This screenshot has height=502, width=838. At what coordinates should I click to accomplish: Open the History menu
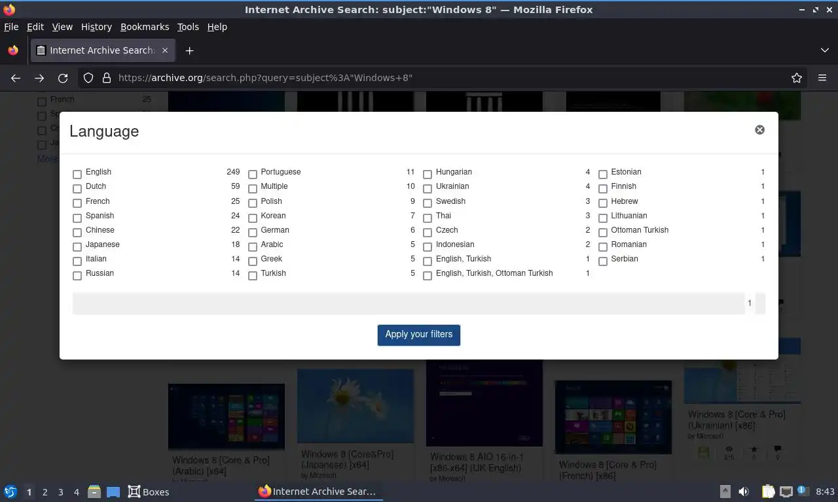(x=96, y=27)
